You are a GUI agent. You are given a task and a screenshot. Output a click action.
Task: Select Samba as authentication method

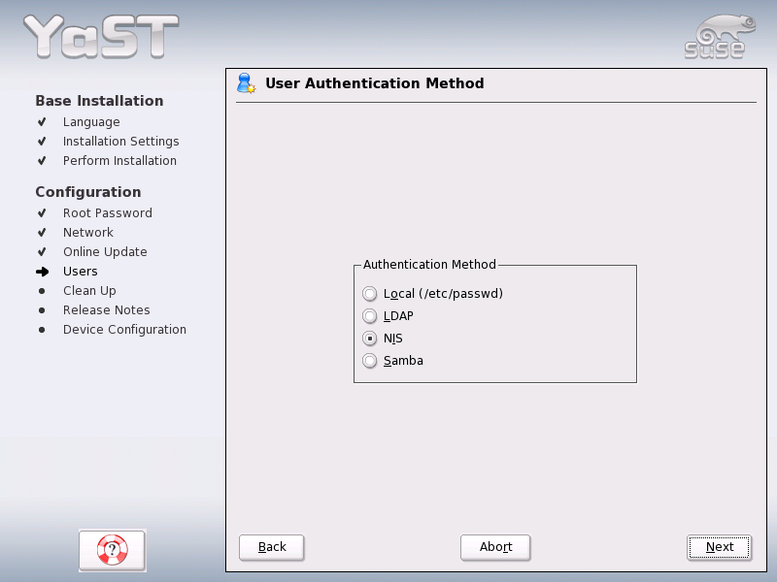(393, 361)
